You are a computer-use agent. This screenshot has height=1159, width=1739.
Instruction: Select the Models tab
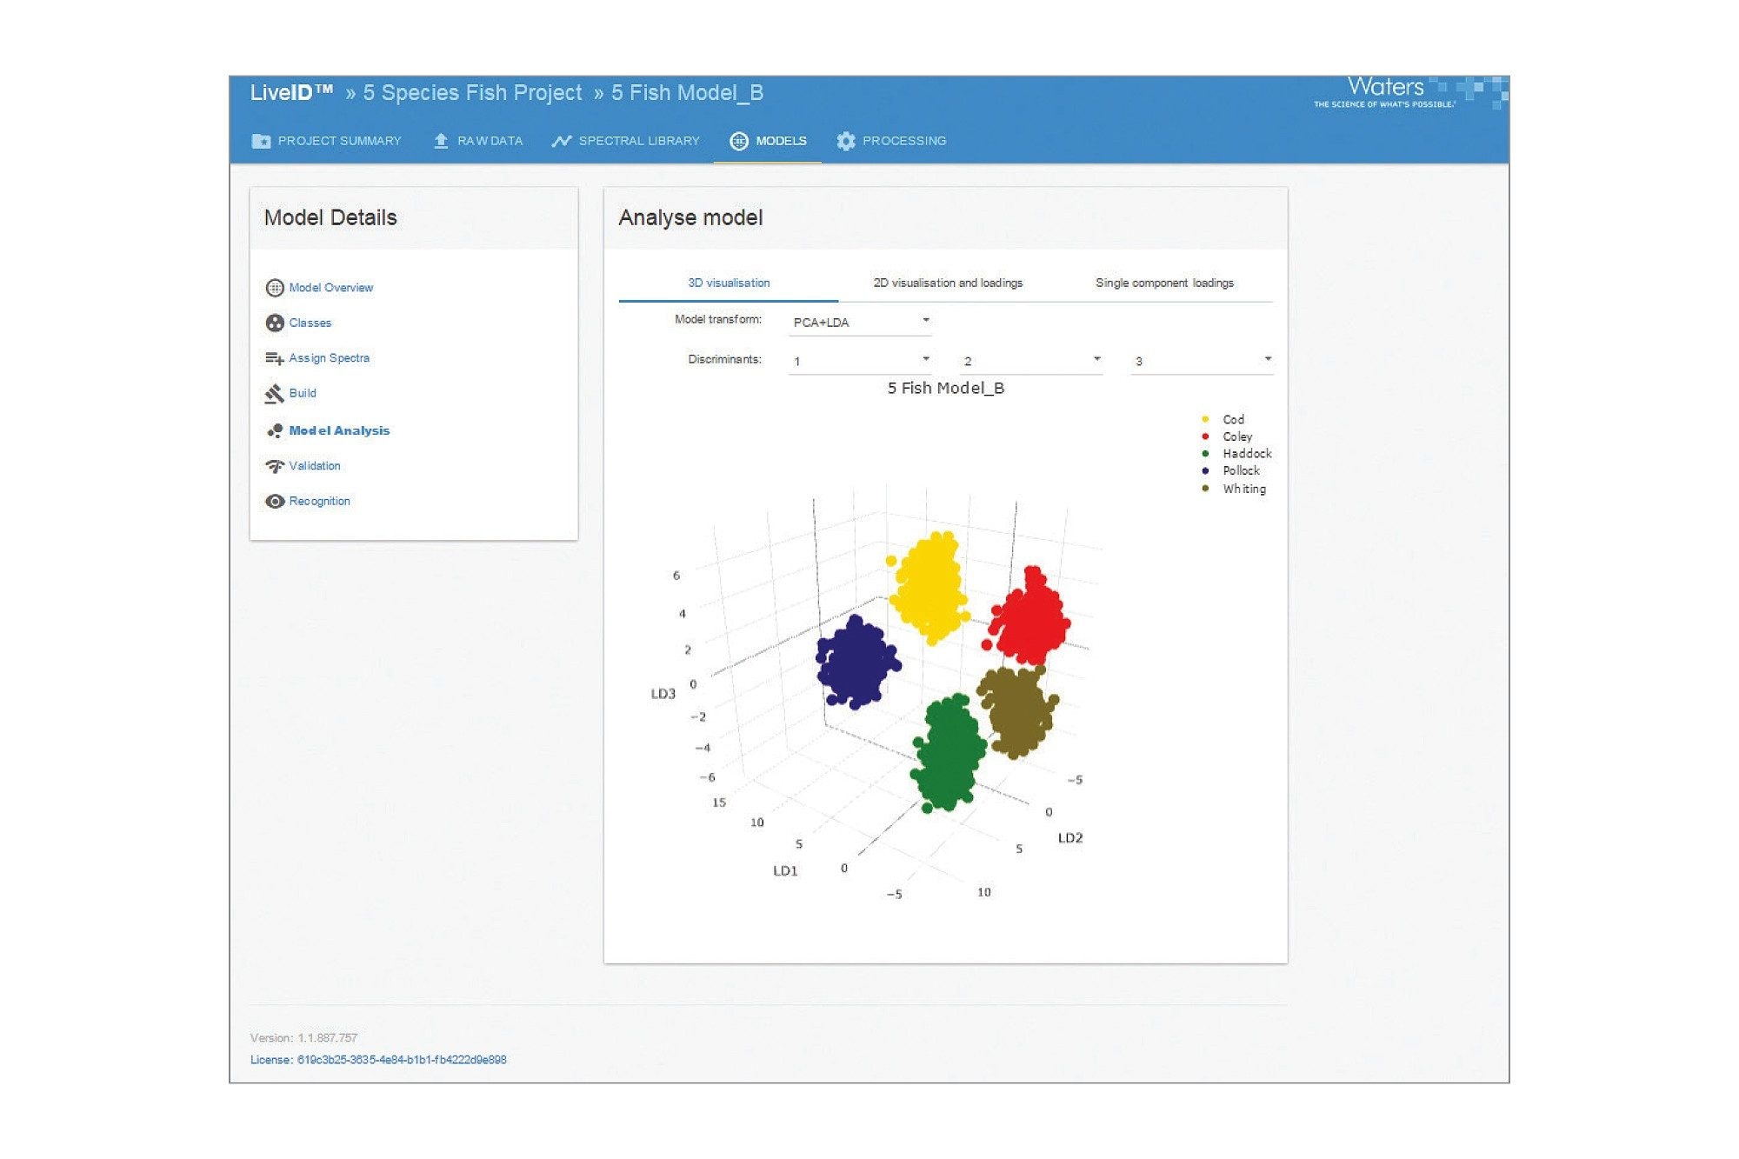click(x=769, y=141)
